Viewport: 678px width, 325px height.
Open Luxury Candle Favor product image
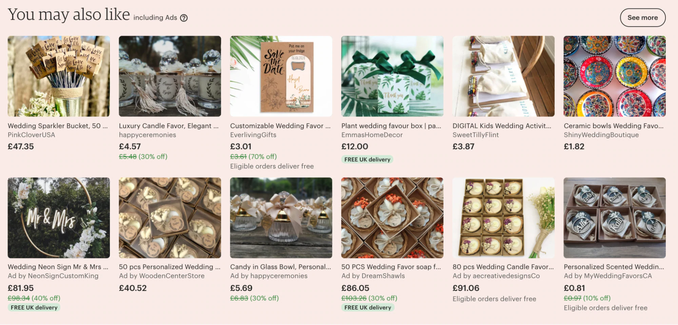(170, 76)
